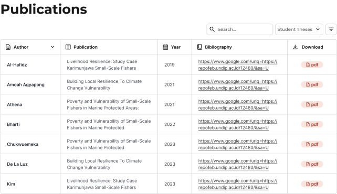Click Bharti's Poverty and Vulnerability title
The width and height of the screenshot is (337, 194).
coord(109,124)
